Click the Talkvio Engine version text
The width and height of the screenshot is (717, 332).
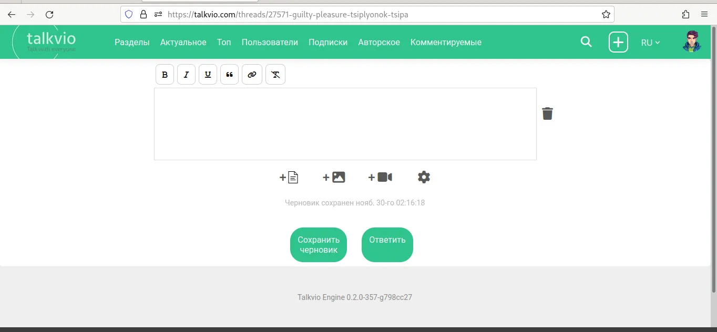coord(355,297)
